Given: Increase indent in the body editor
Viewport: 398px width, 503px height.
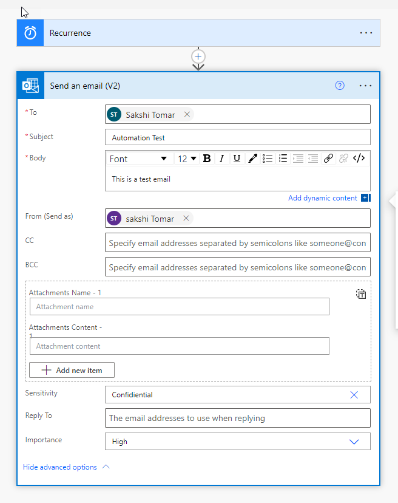Looking at the screenshot, I should 298,159.
